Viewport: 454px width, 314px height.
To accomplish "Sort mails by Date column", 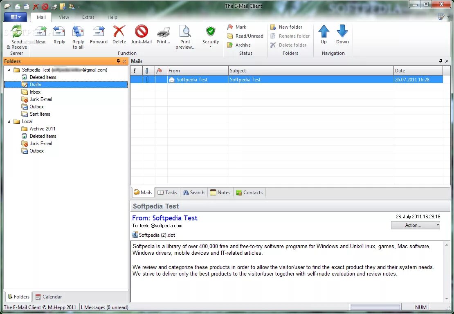I will point(418,71).
